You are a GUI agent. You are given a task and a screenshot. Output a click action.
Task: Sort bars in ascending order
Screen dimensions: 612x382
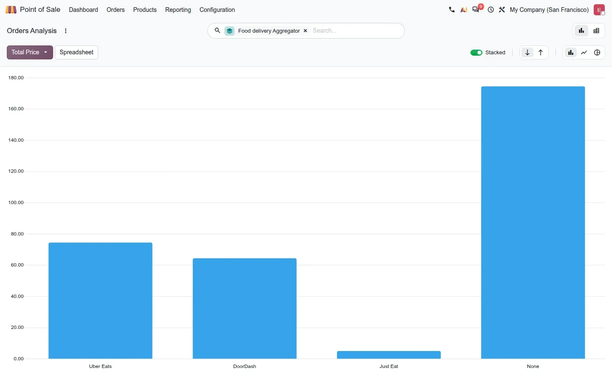(541, 53)
